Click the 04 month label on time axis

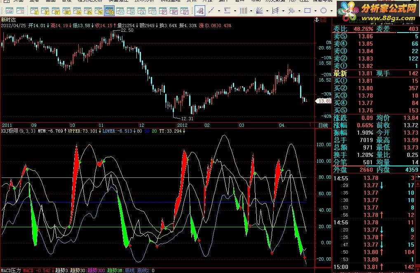coord(282,125)
